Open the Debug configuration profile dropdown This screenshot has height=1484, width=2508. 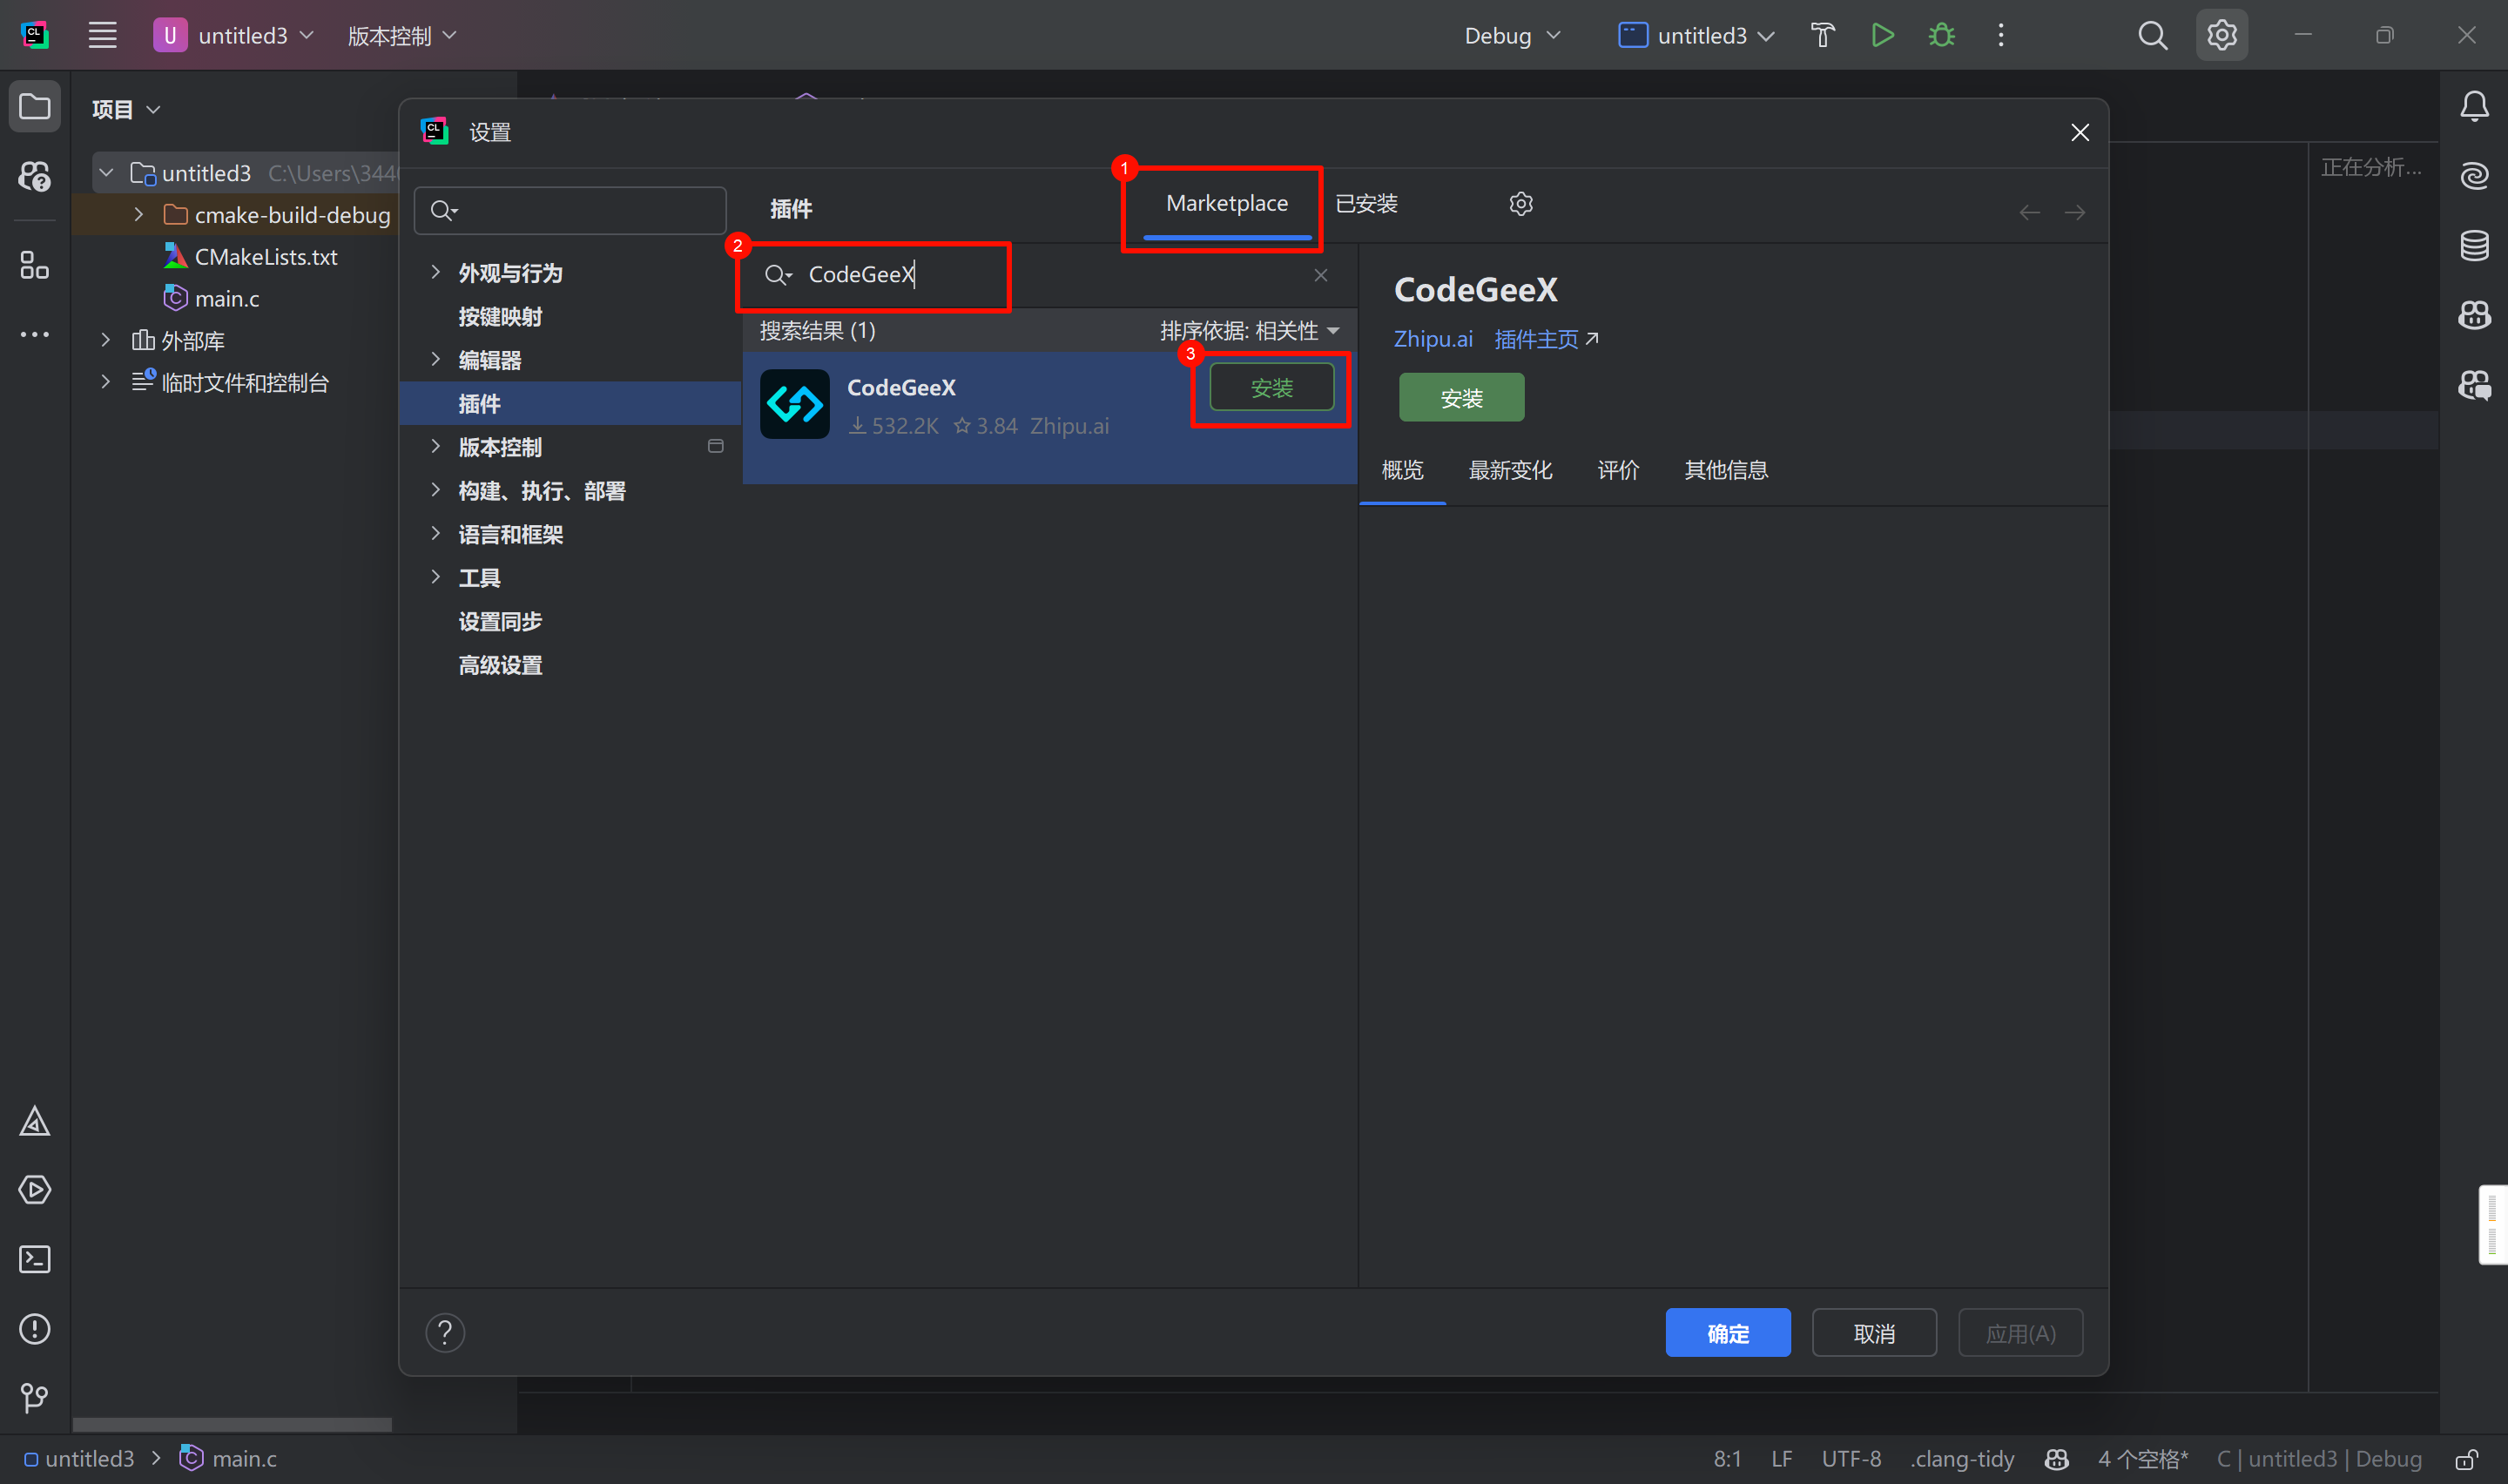[x=1512, y=36]
